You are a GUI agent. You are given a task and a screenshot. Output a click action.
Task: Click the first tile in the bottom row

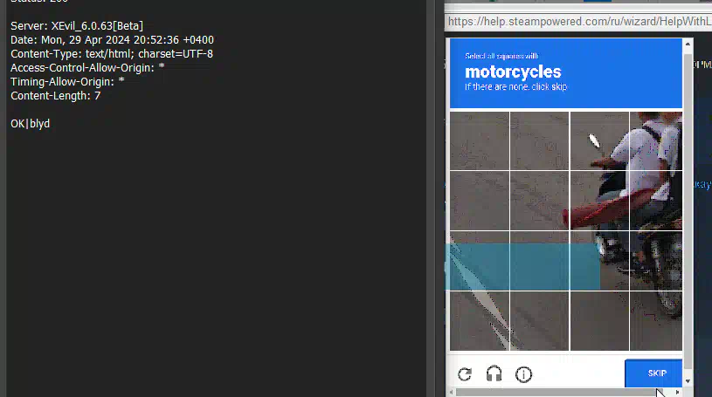480,321
